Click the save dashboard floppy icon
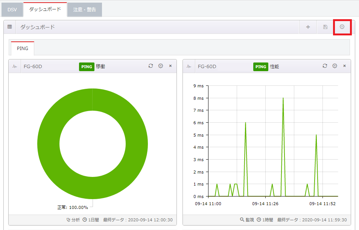 click(x=325, y=27)
